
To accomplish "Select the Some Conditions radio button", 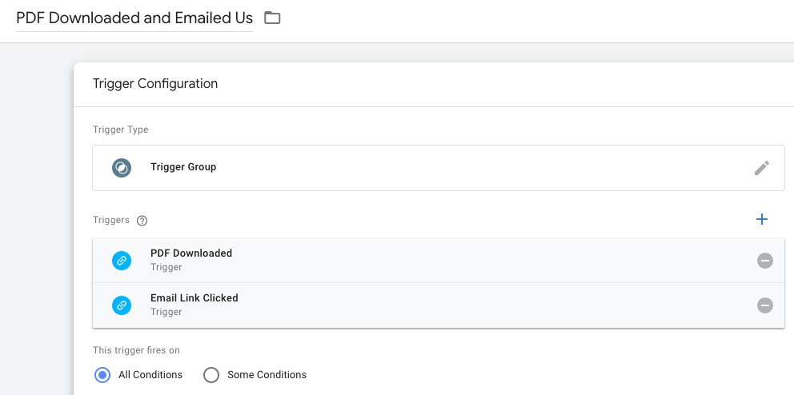I will point(211,375).
